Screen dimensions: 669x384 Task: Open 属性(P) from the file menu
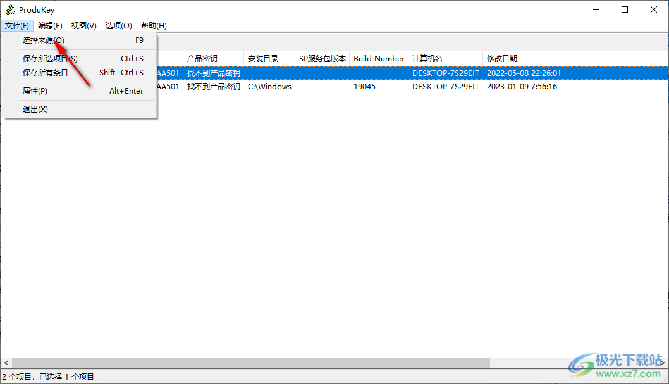(80, 91)
